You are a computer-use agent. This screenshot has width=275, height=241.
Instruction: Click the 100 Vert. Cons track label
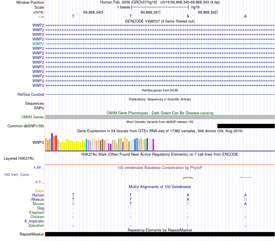[16, 174]
